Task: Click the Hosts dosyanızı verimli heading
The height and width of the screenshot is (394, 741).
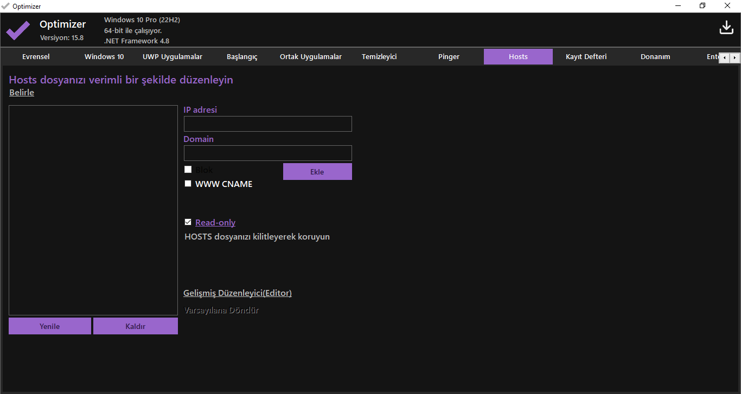Action: tap(121, 80)
